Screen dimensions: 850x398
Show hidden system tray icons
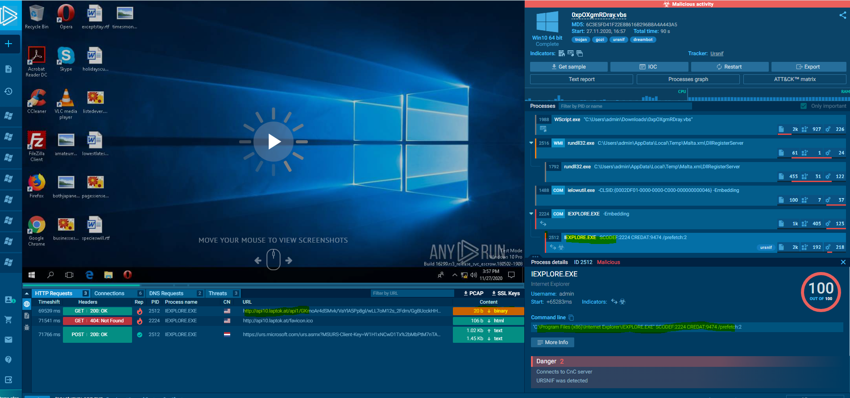tap(455, 275)
